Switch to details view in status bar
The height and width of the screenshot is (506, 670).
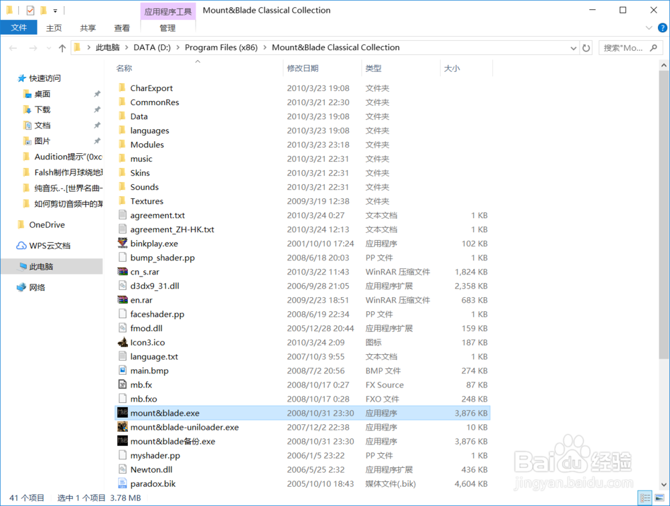[645, 498]
